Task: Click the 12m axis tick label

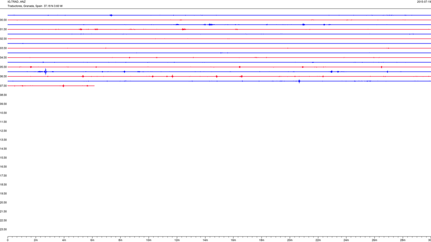Action: point(177,240)
